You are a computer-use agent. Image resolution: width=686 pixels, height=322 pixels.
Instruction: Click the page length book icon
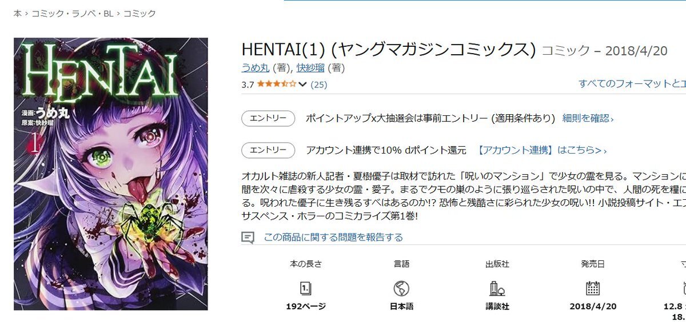(x=306, y=287)
